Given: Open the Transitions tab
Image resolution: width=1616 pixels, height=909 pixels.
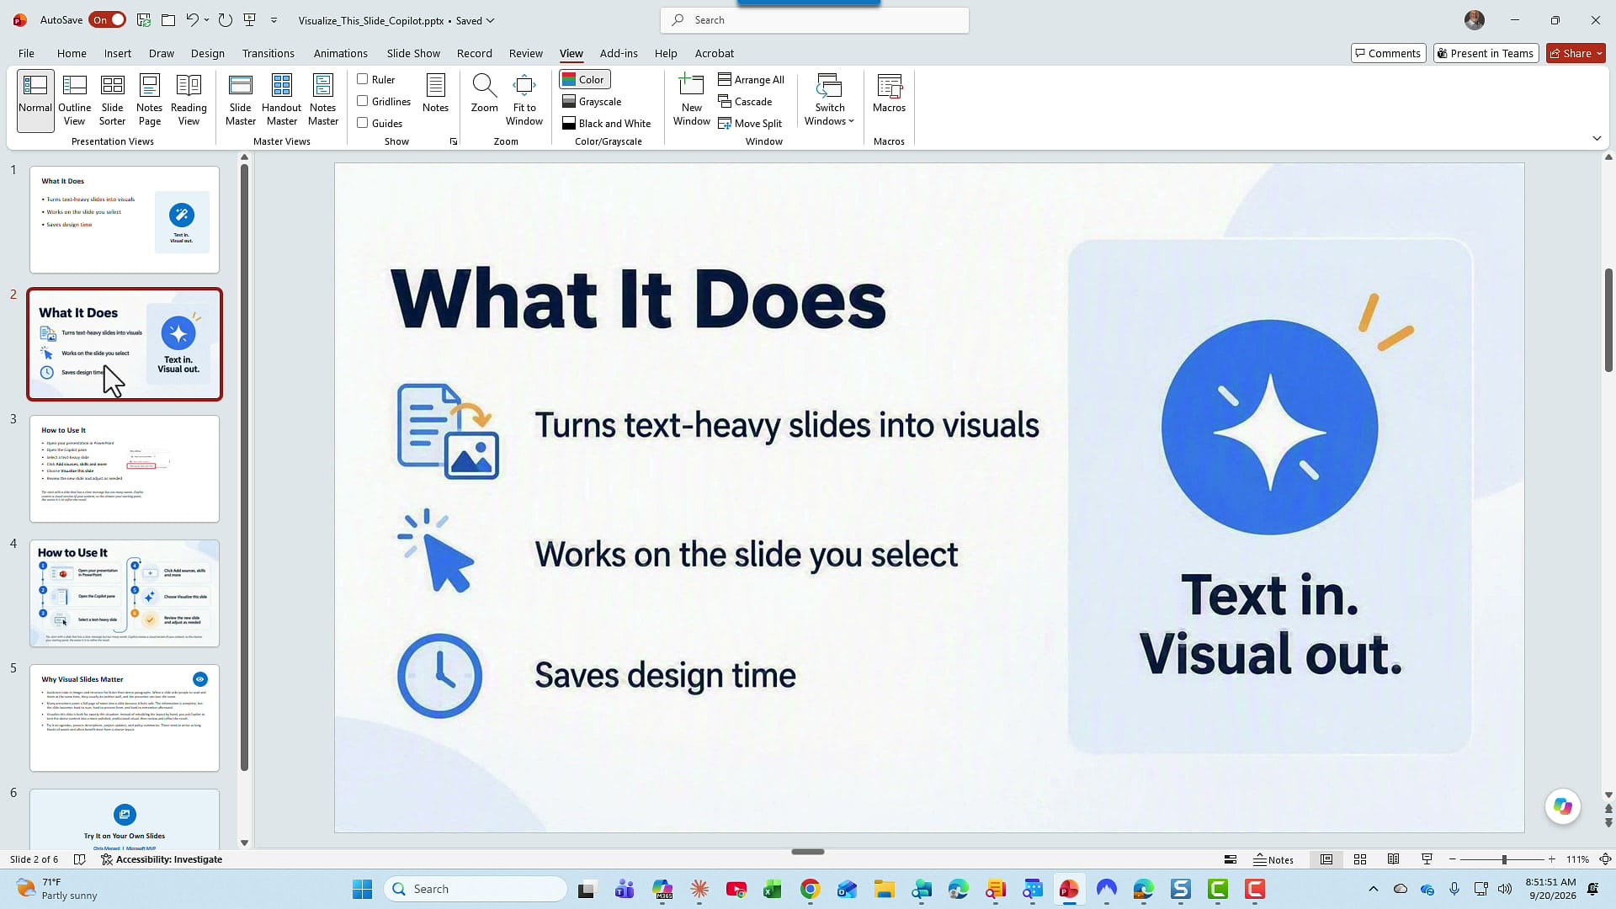Looking at the screenshot, I should (x=268, y=53).
